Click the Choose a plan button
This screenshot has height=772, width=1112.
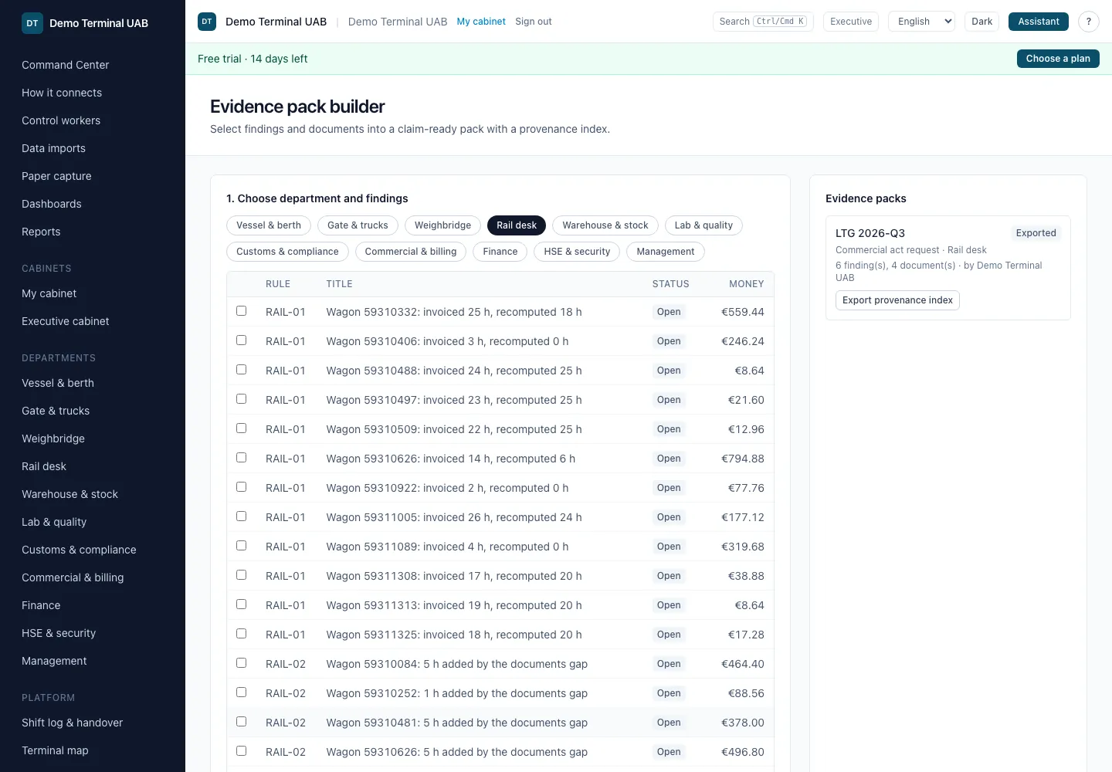(1058, 59)
